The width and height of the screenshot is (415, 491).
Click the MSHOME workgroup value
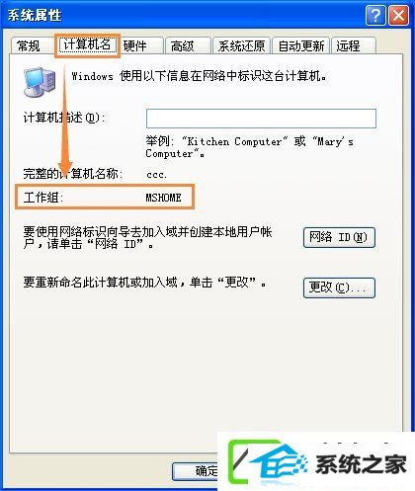point(163,198)
